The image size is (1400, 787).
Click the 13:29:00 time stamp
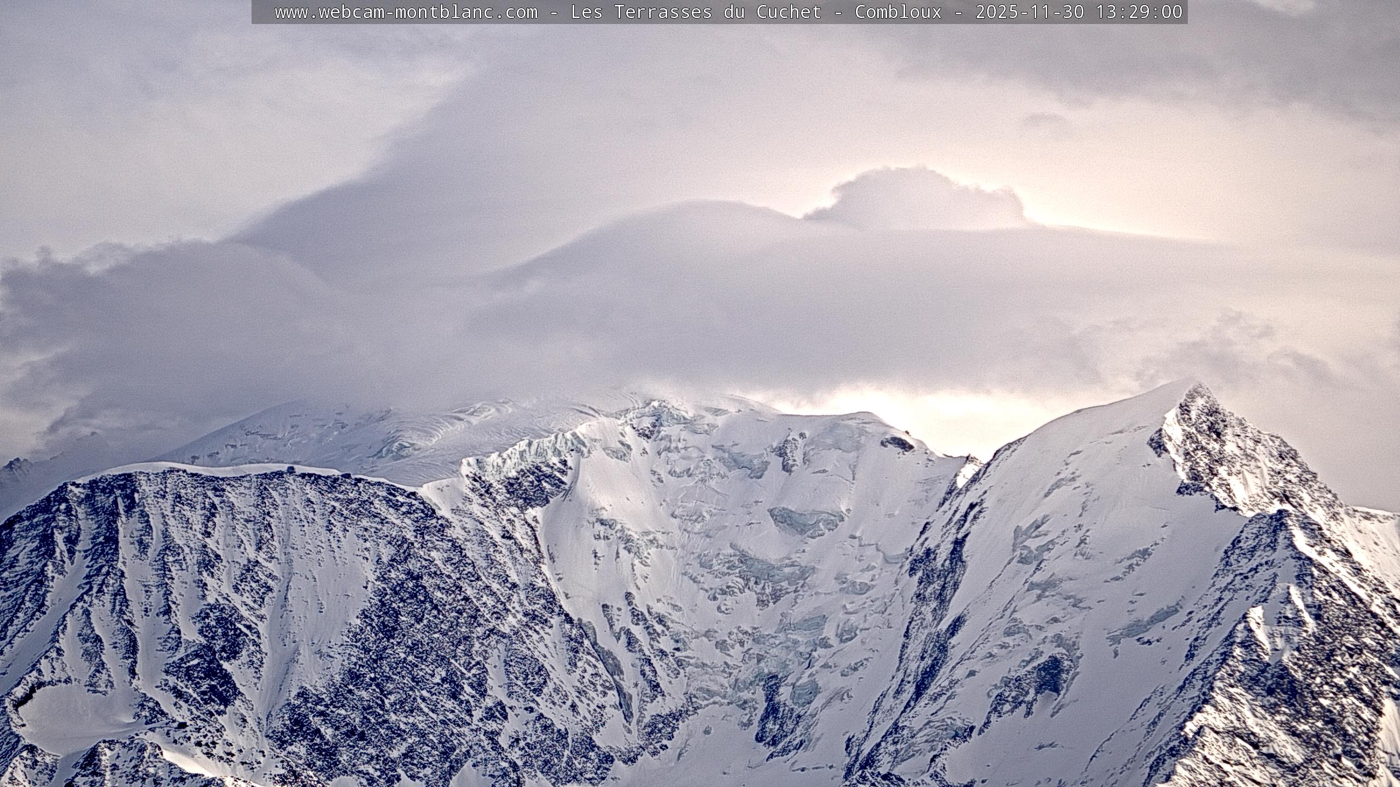pos(1139,12)
